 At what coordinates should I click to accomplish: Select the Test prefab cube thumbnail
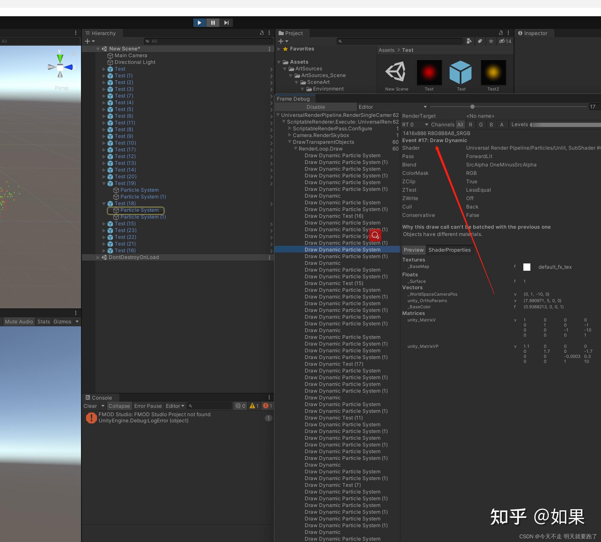click(x=461, y=72)
